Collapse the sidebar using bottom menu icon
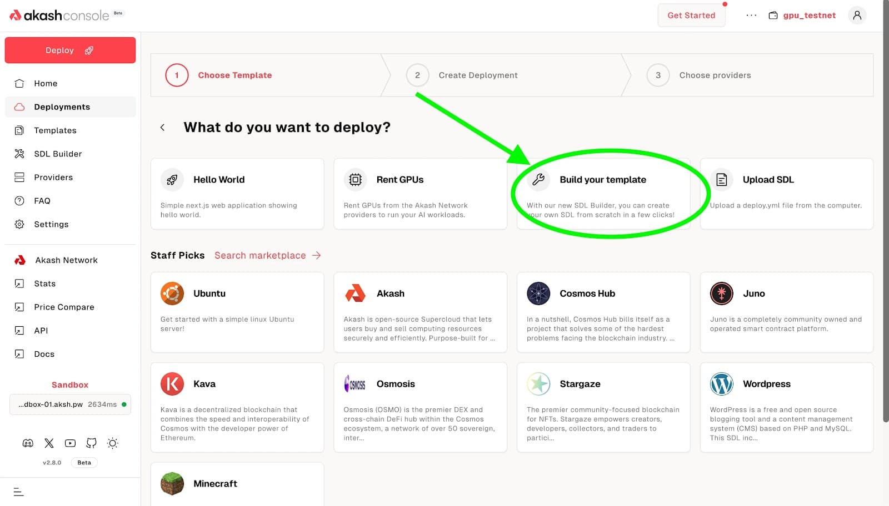Viewport: 889px width, 506px height. pyautogui.click(x=18, y=492)
